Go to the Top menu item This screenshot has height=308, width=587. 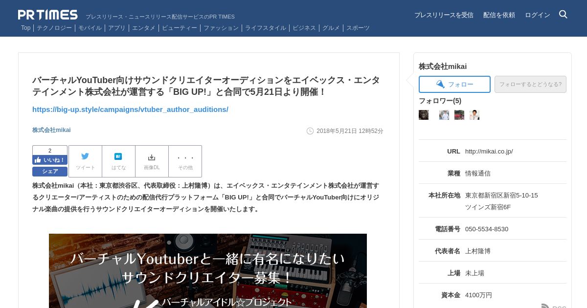[25, 28]
